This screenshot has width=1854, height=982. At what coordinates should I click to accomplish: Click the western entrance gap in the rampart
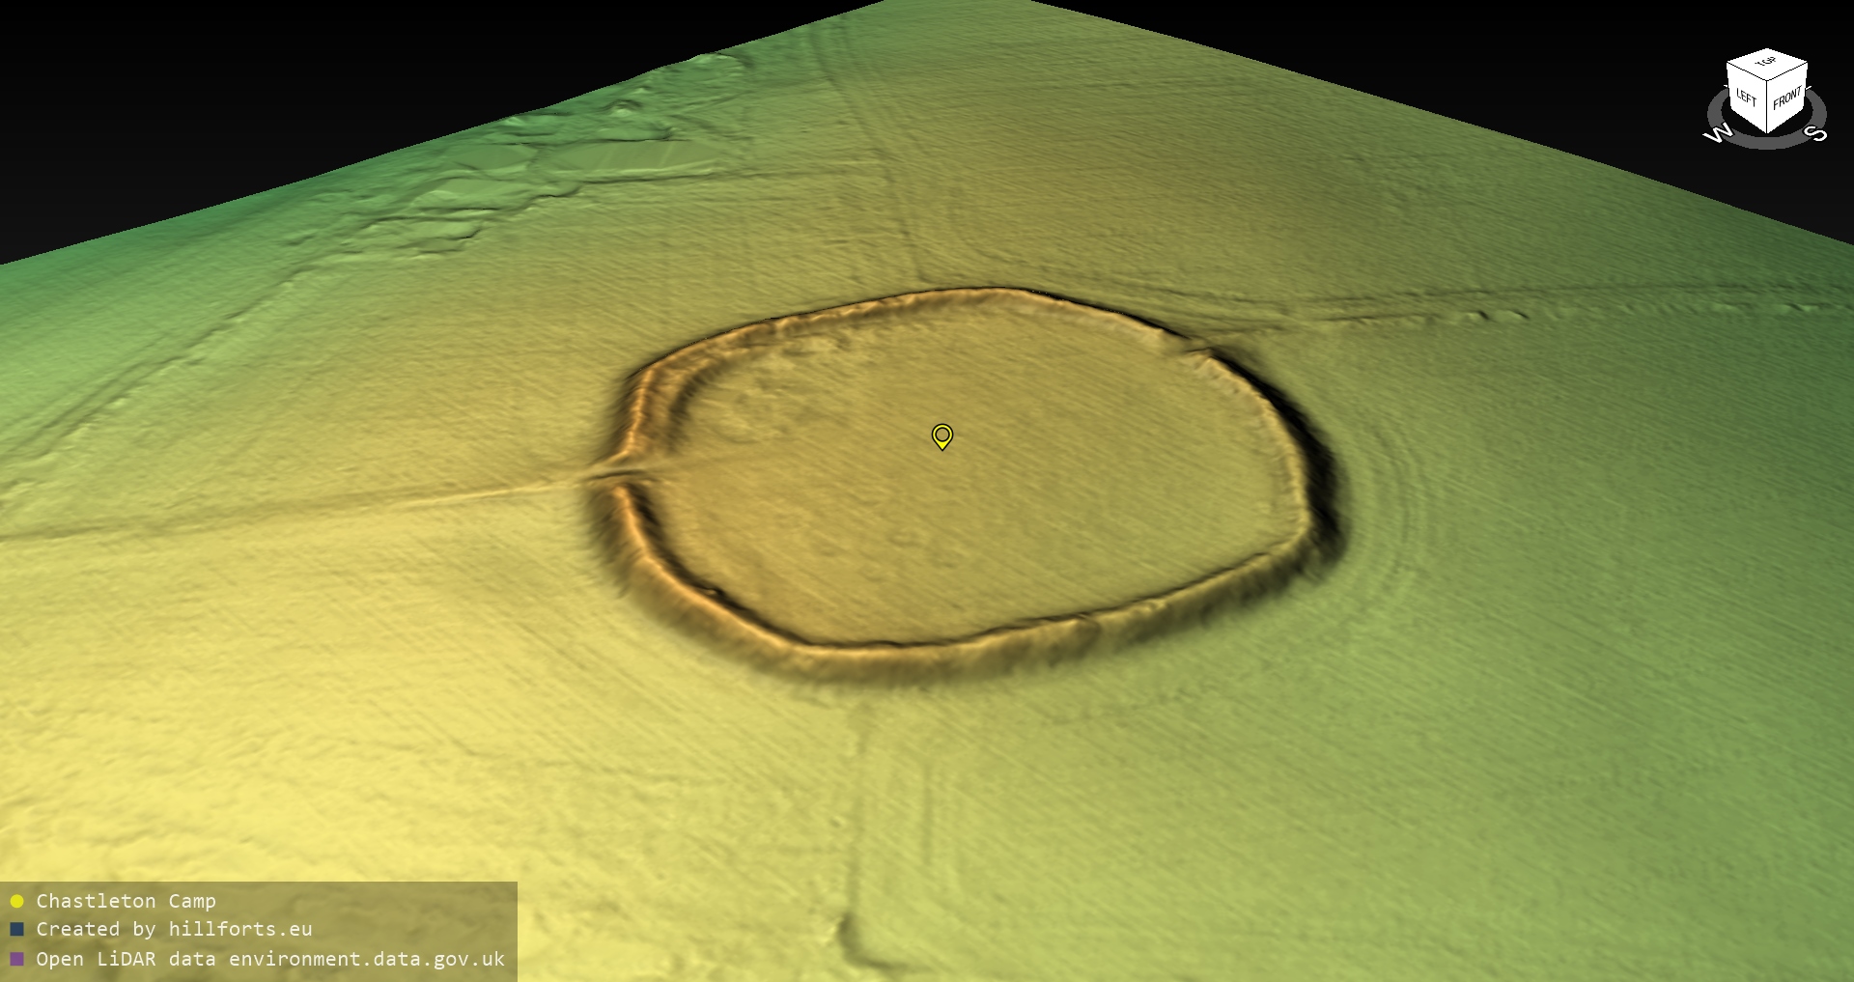click(618, 474)
